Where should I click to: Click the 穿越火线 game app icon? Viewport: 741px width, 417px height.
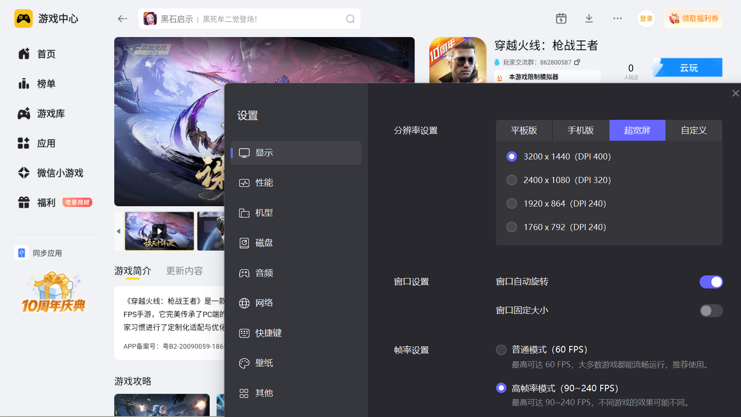click(x=458, y=60)
